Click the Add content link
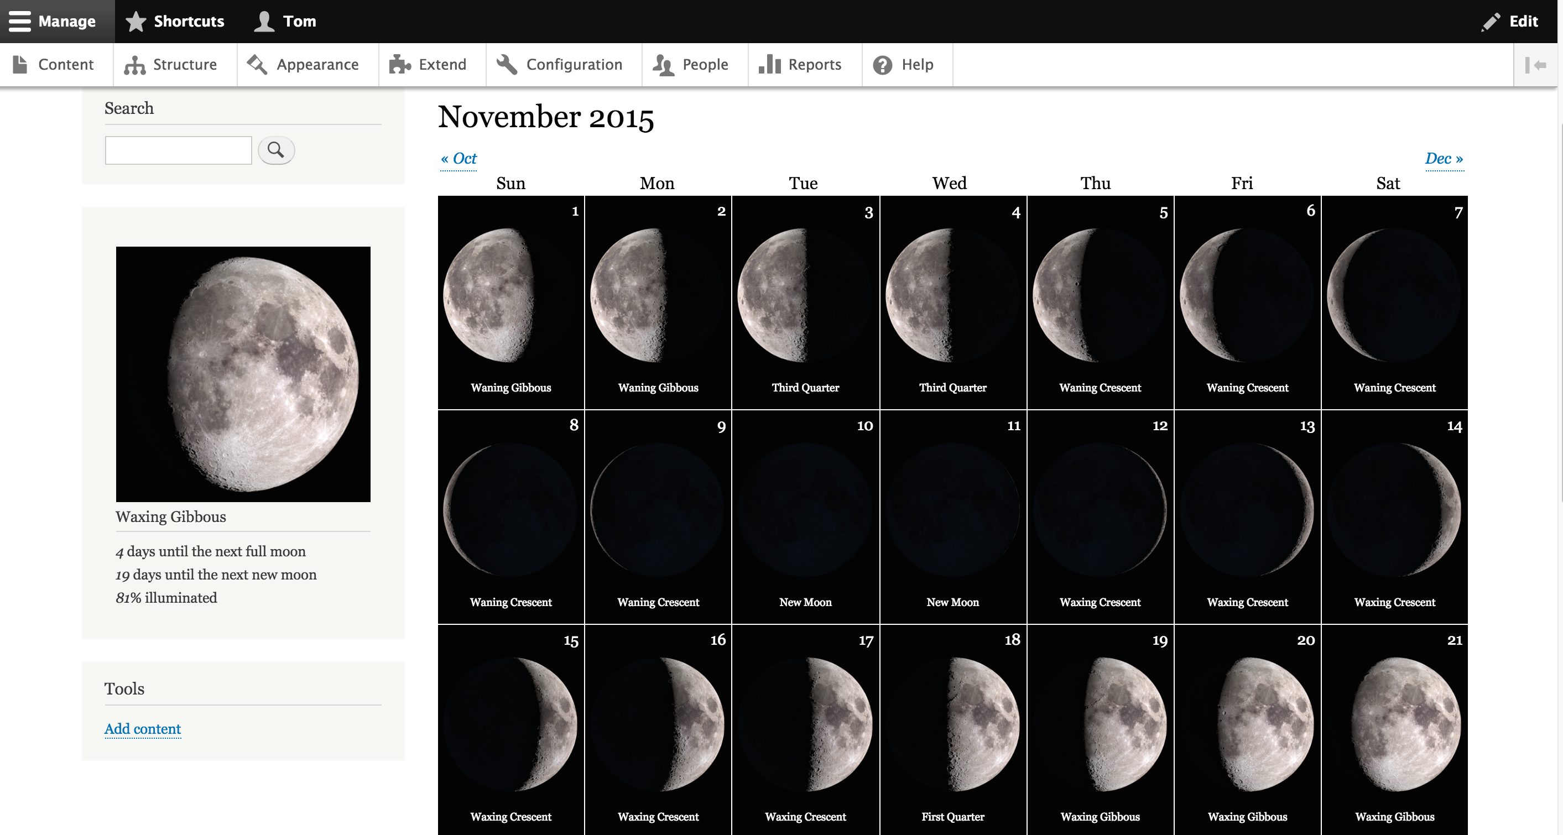This screenshot has width=1563, height=835. pos(144,729)
